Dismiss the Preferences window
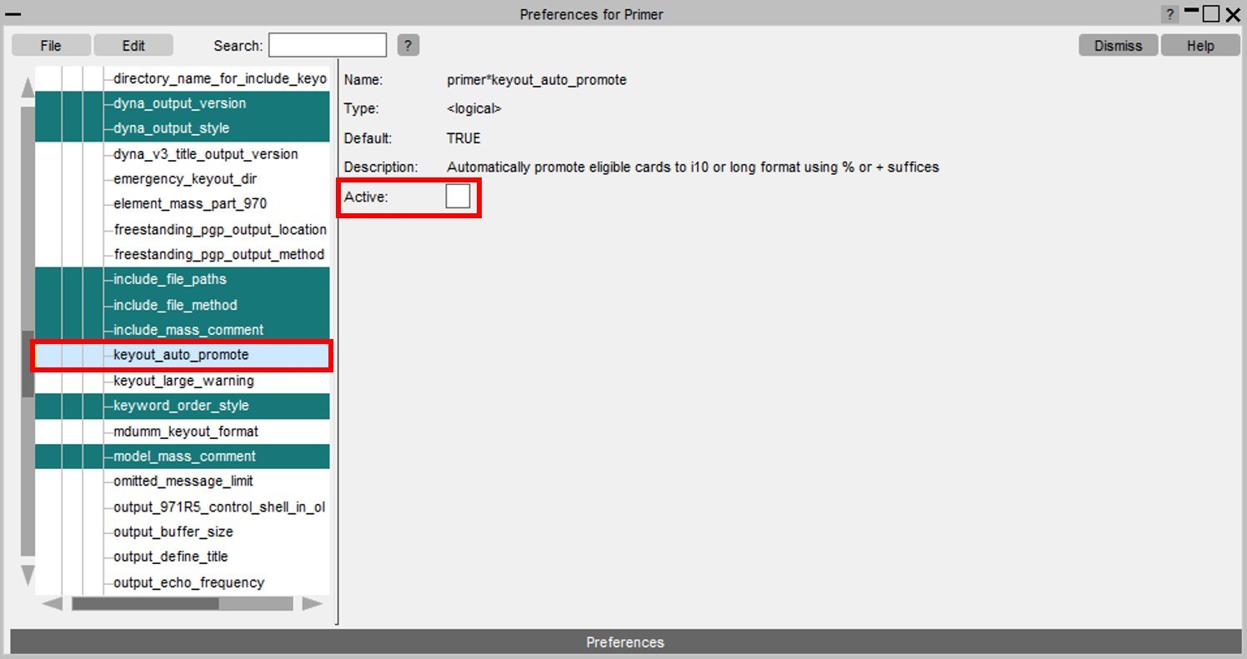Screen dimensions: 1247x659 1119,46
